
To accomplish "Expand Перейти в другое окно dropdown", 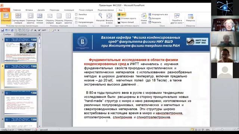I will pos(177,18).
